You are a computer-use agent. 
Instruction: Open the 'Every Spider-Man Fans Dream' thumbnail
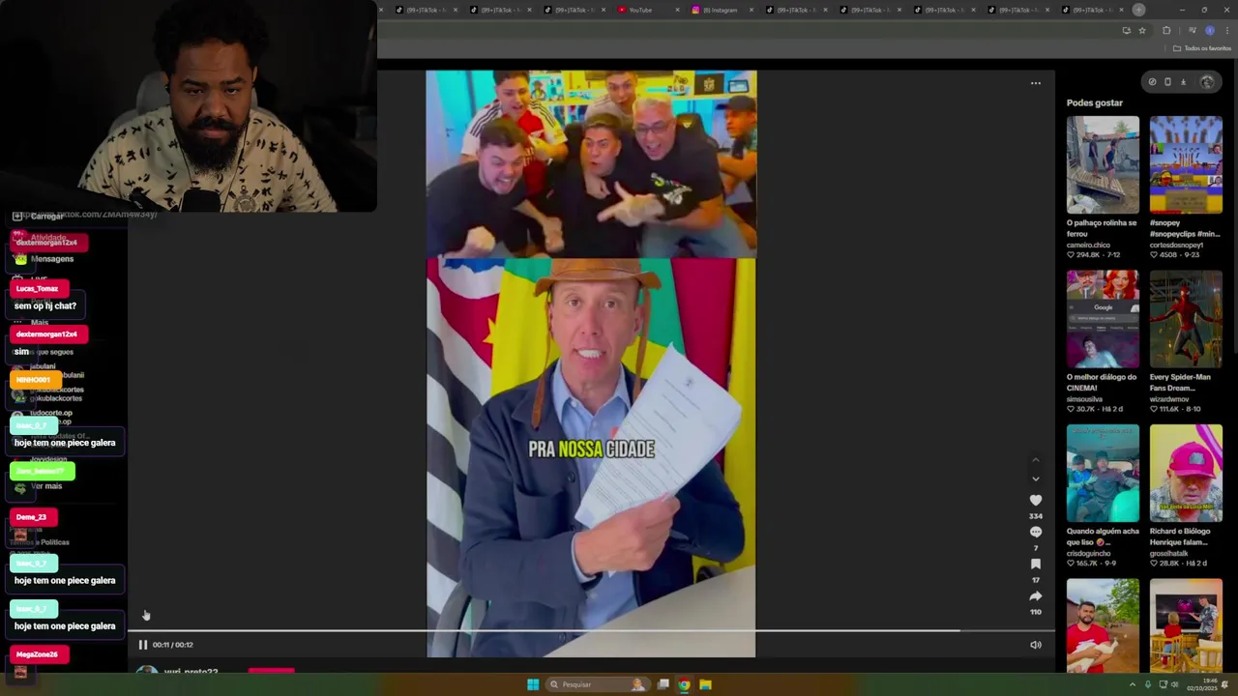pos(1186,319)
